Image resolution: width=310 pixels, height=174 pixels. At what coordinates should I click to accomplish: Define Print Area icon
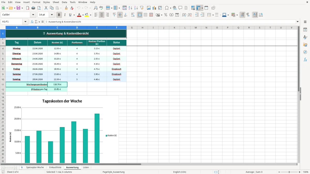193,8
